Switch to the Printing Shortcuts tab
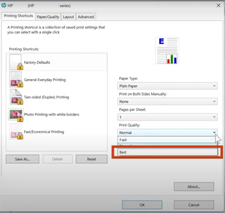225x213 pixels. (18, 16)
